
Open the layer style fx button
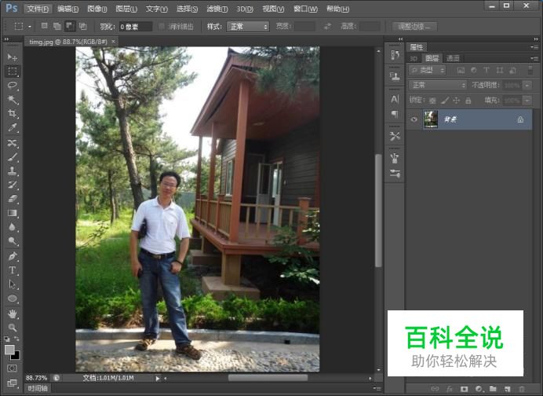pyautogui.click(x=450, y=389)
